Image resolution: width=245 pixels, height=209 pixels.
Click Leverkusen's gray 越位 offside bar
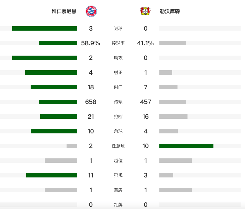(x=175, y=161)
